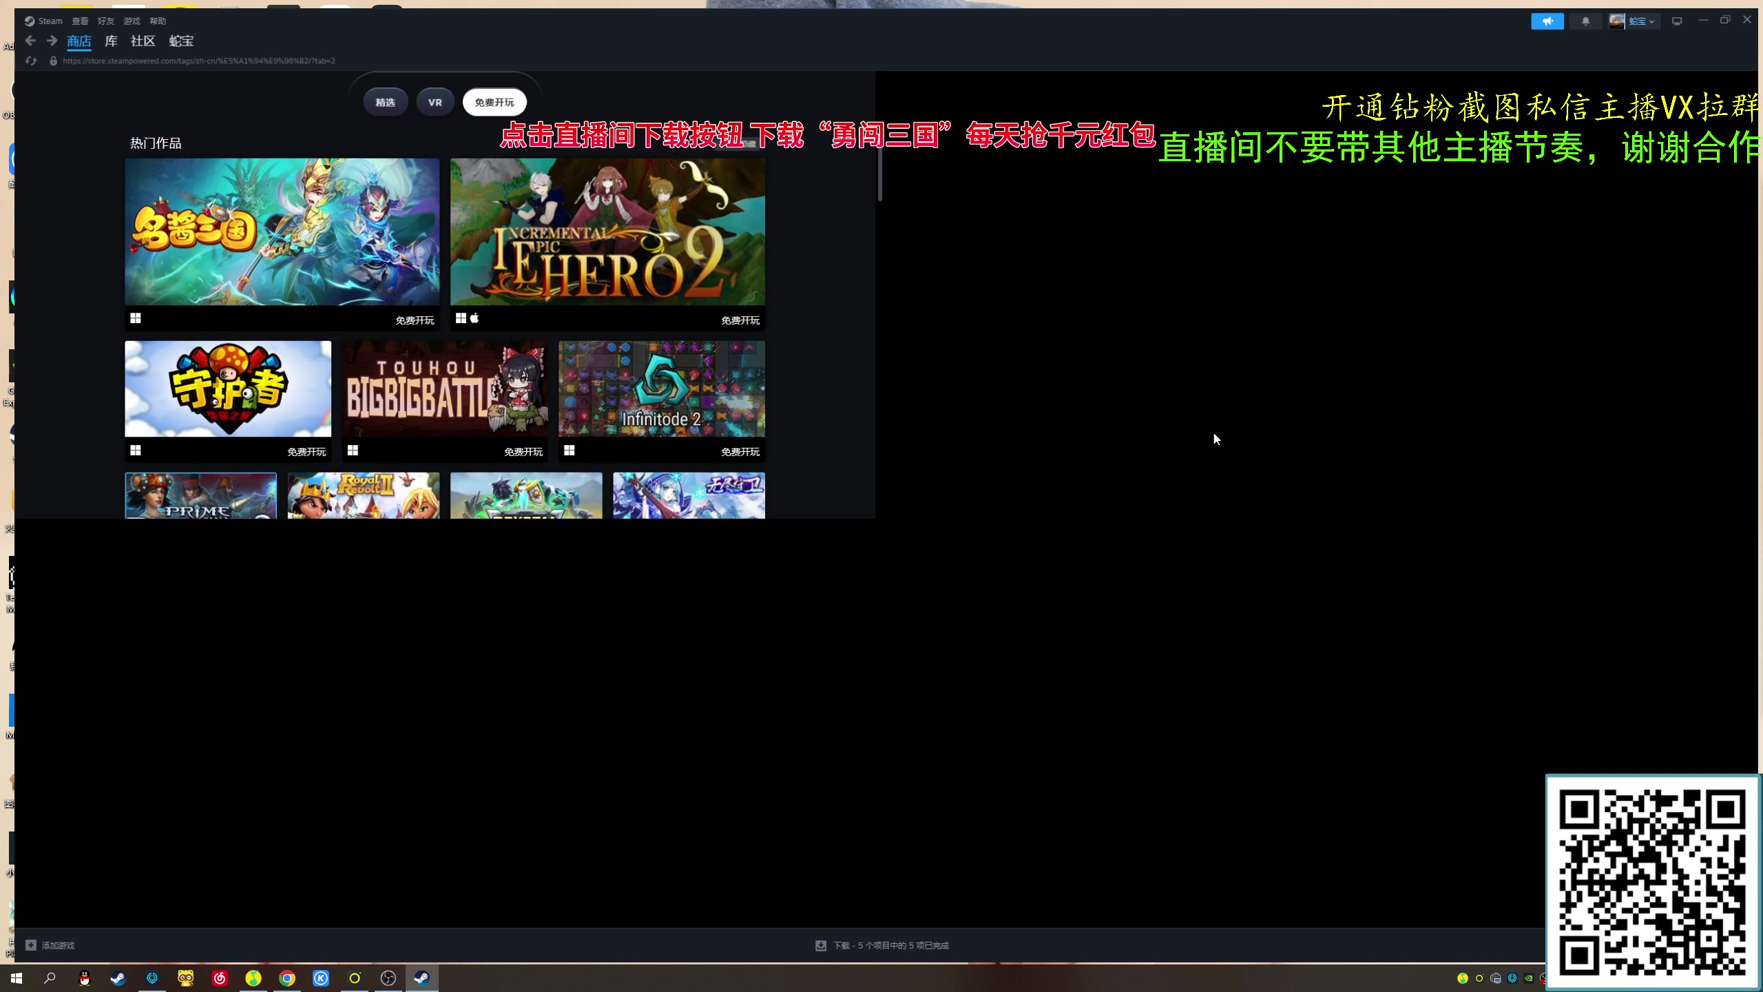This screenshot has width=1763, height=992.
Task: Open the Prime game thumbnail
Action: [x=201, y=495]
